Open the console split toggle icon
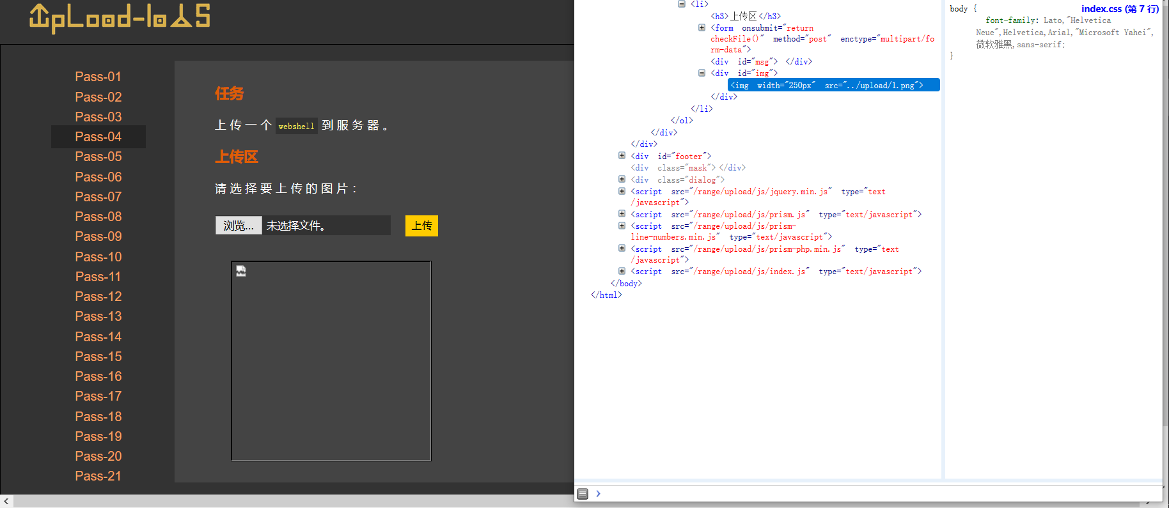1169x508 pixels. (x=583, y=493)
